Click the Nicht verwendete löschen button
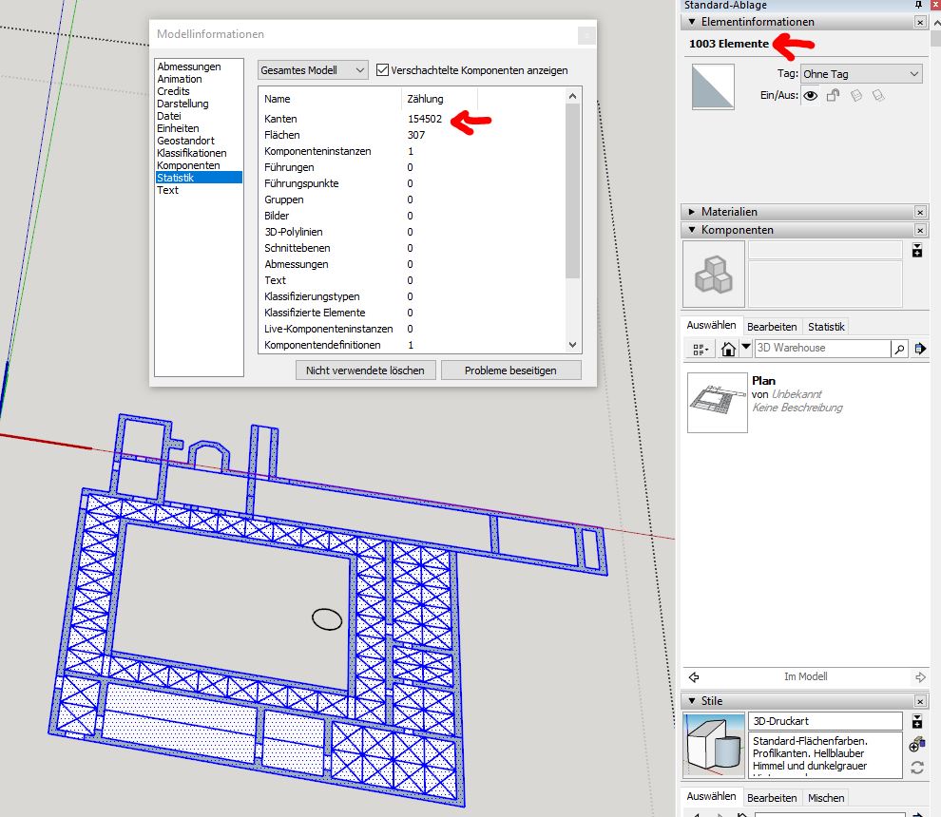The width and height of the screenshot is (941, 817). (365, 370)
